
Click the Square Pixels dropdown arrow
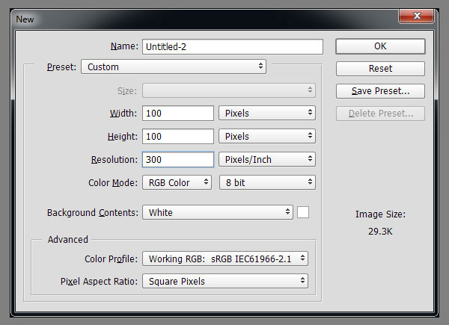(302, 280)
